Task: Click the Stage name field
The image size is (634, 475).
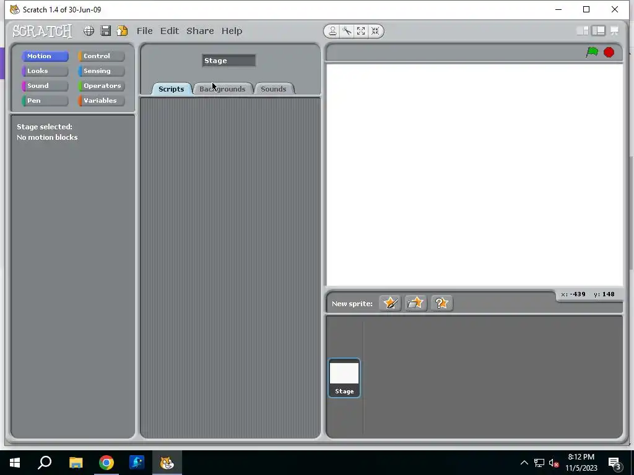Action: 229,61
